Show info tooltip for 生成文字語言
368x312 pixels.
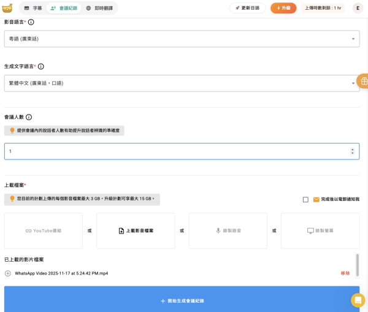coord(41,67)
